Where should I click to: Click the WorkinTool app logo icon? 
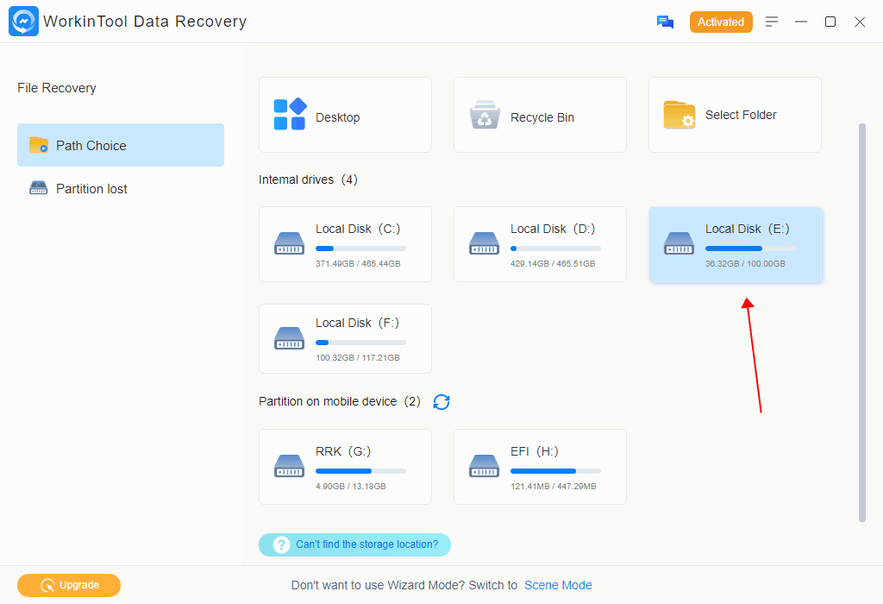click(x=23, y=22)
